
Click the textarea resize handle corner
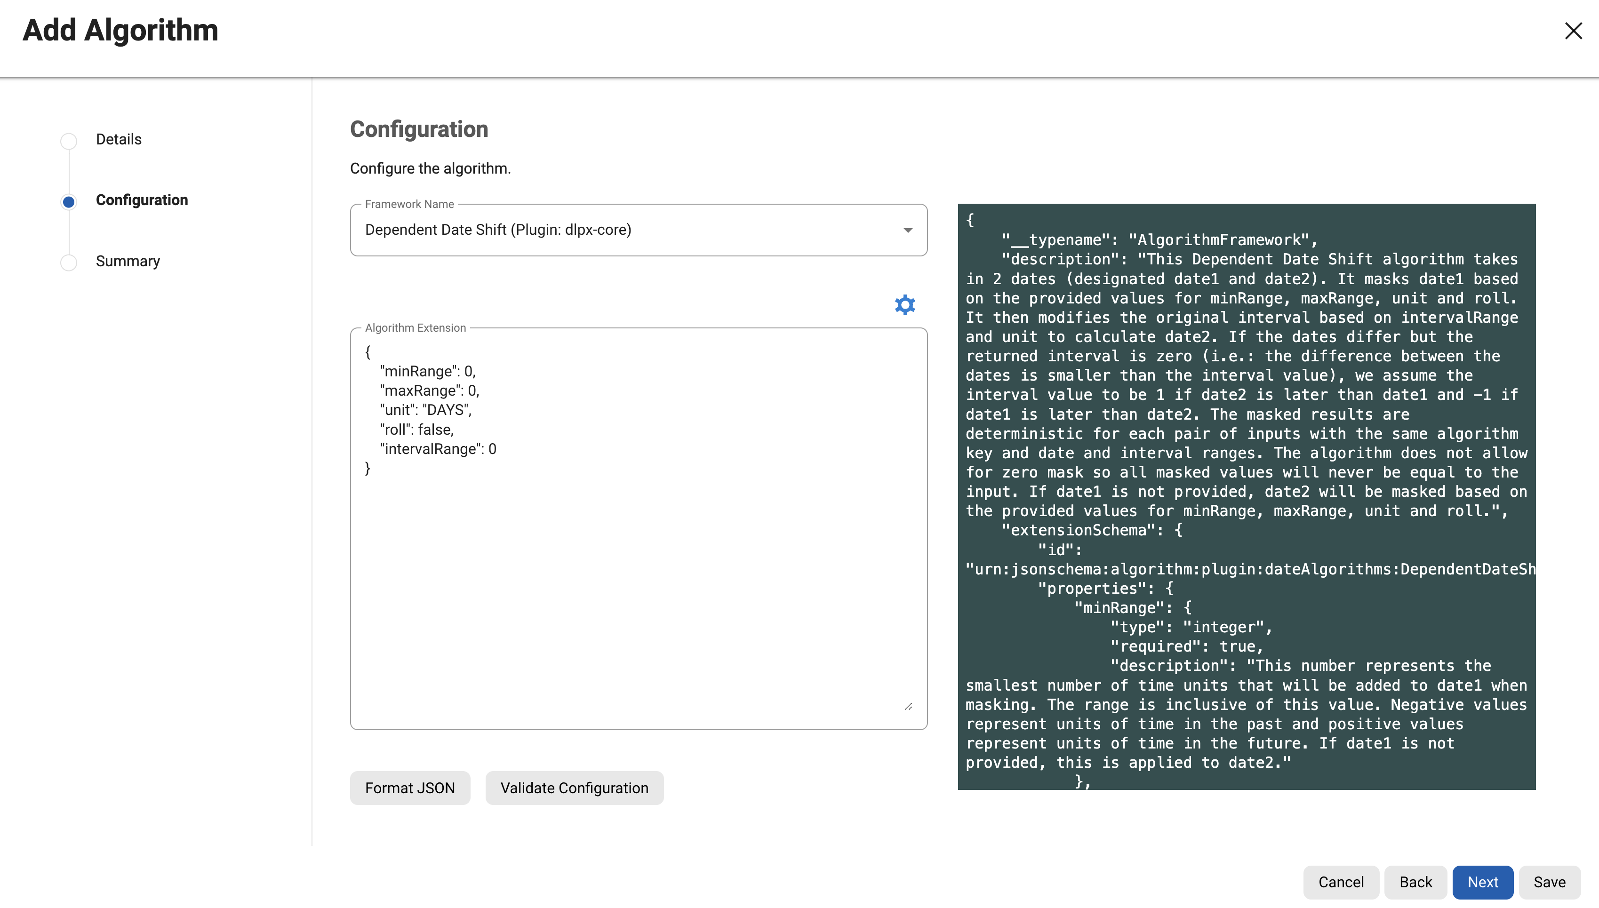click(x=908, y=706)
